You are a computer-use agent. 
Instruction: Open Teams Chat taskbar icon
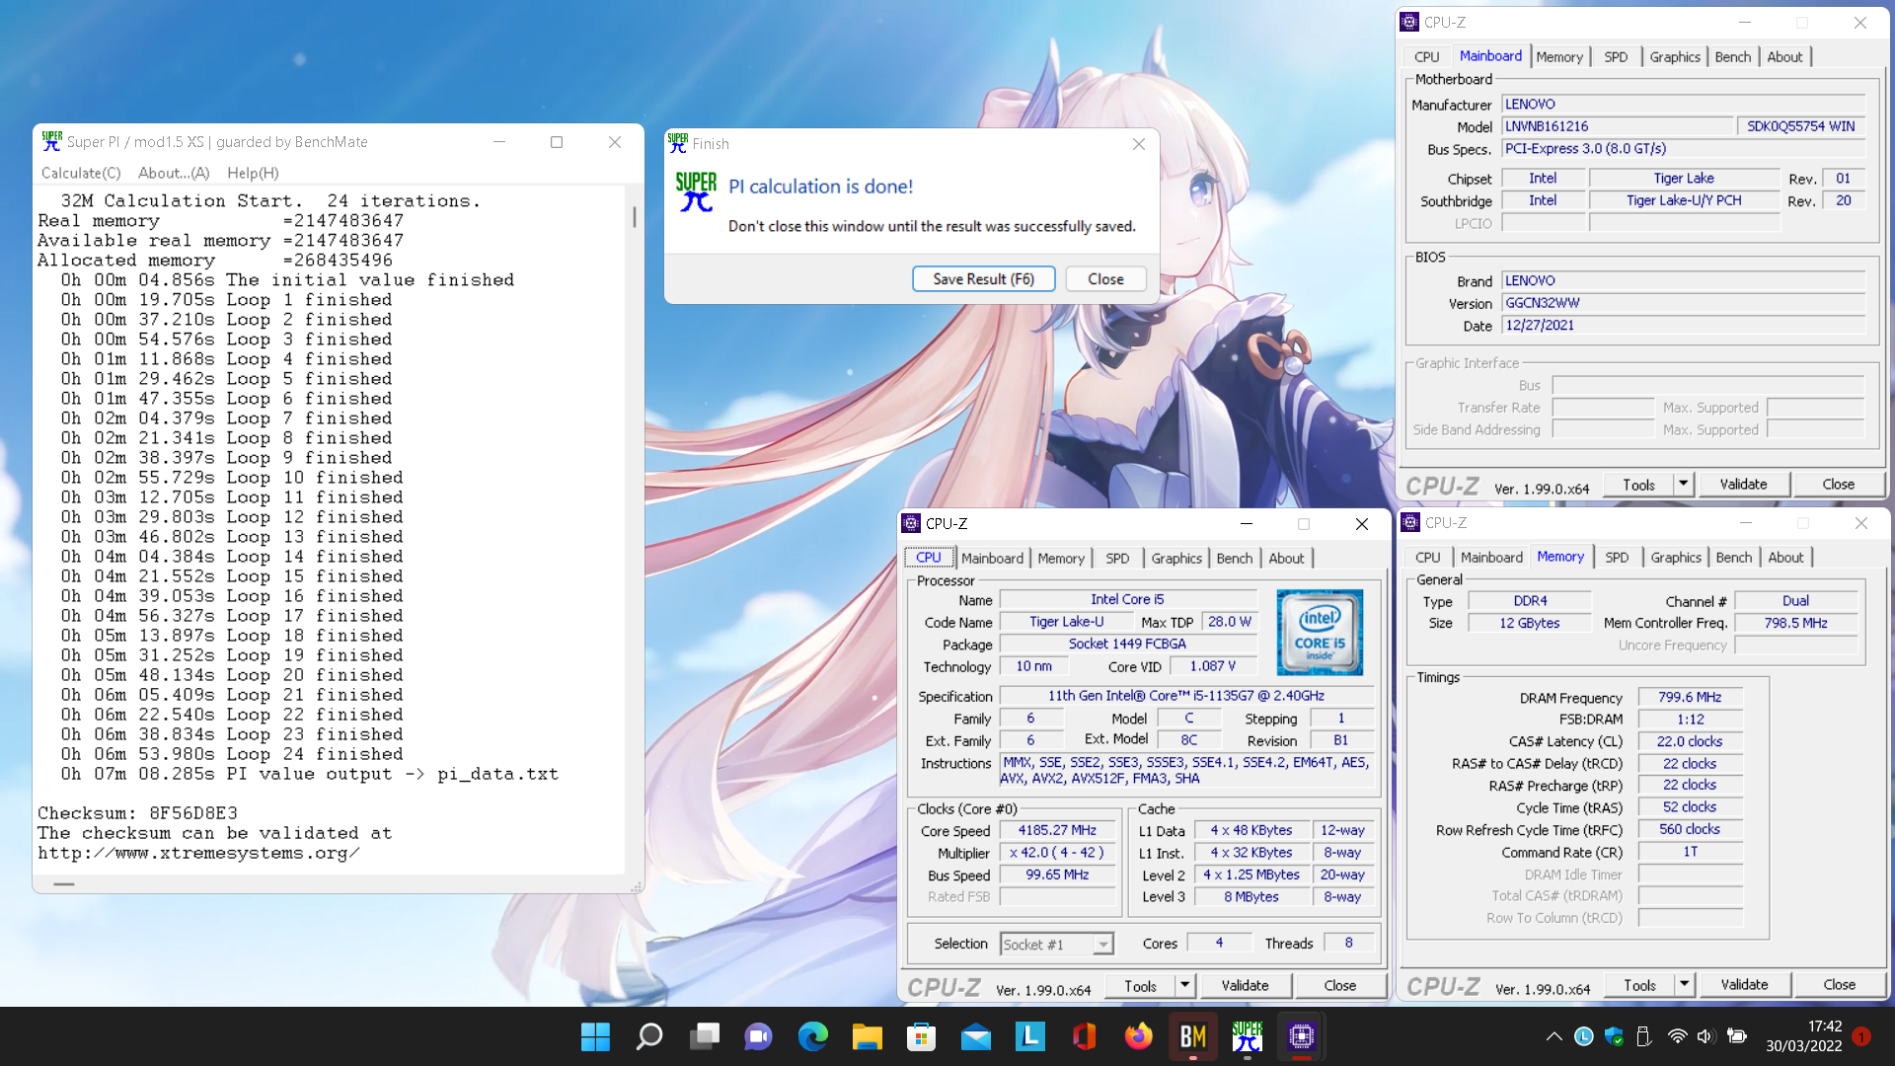[x=758, y=1036]
